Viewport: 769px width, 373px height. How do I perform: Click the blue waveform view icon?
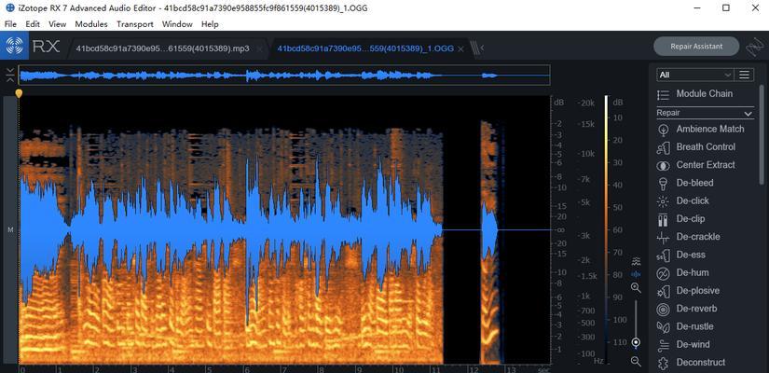[636, 274]
